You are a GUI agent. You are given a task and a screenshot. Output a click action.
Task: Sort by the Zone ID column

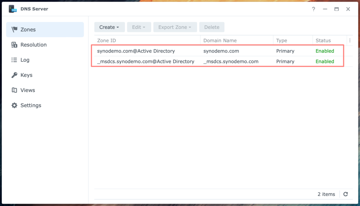point(107,40)
